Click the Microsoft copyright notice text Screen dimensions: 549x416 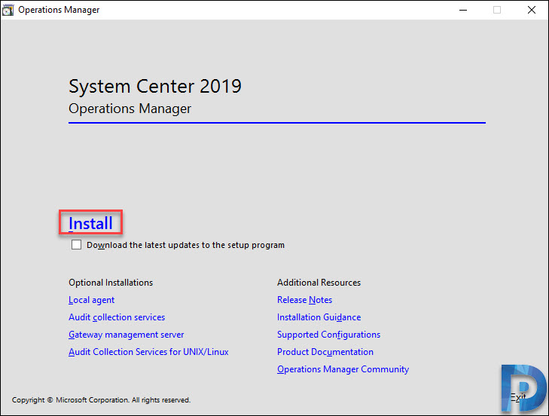pos(101,400)
